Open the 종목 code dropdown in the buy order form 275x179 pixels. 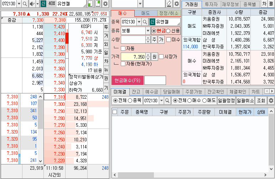(x=139, y=22)
